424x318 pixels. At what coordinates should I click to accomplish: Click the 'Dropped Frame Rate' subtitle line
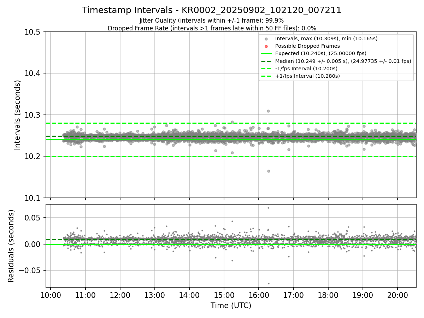coord(212,28)
